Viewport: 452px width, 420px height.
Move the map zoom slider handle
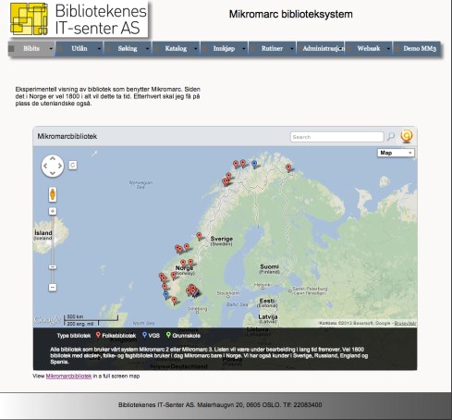(x=53, y=267)
